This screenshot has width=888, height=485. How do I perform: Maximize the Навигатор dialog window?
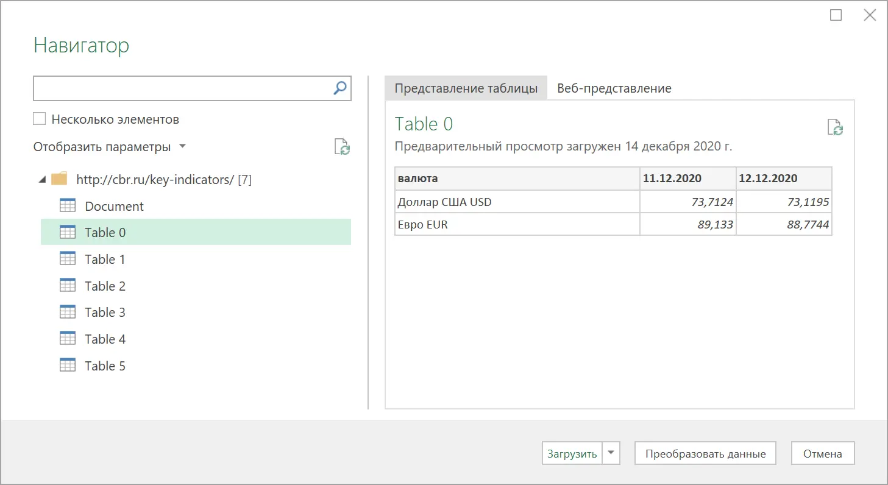(x=836, y=15)
